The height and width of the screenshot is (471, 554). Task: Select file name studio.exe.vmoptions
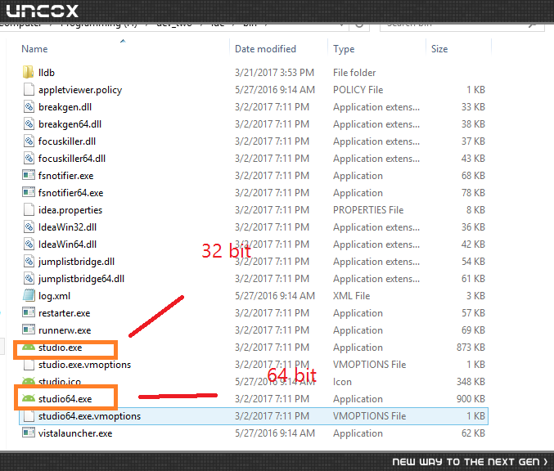(84, 365)
